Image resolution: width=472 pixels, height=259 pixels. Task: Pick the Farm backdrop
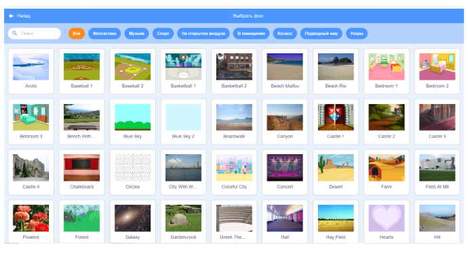click(x=387, y=172)
